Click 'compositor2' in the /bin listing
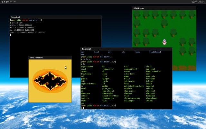This screenshot has height=129, width=206. click(130, 69)
